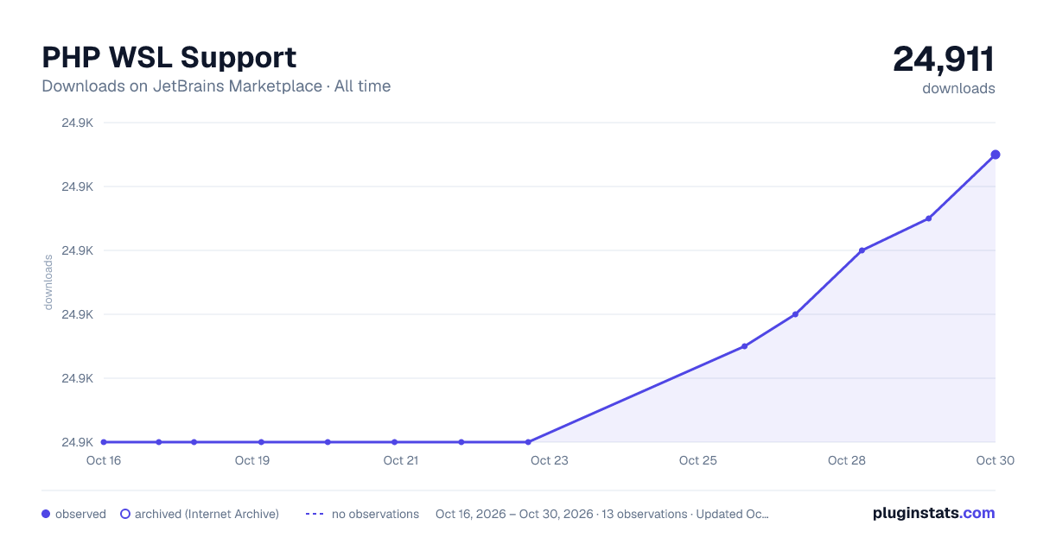Click the topmost 24.9K y-axis label
Image resolution: width=1037 pixels, height=544 pixels.
coord(77,123)
